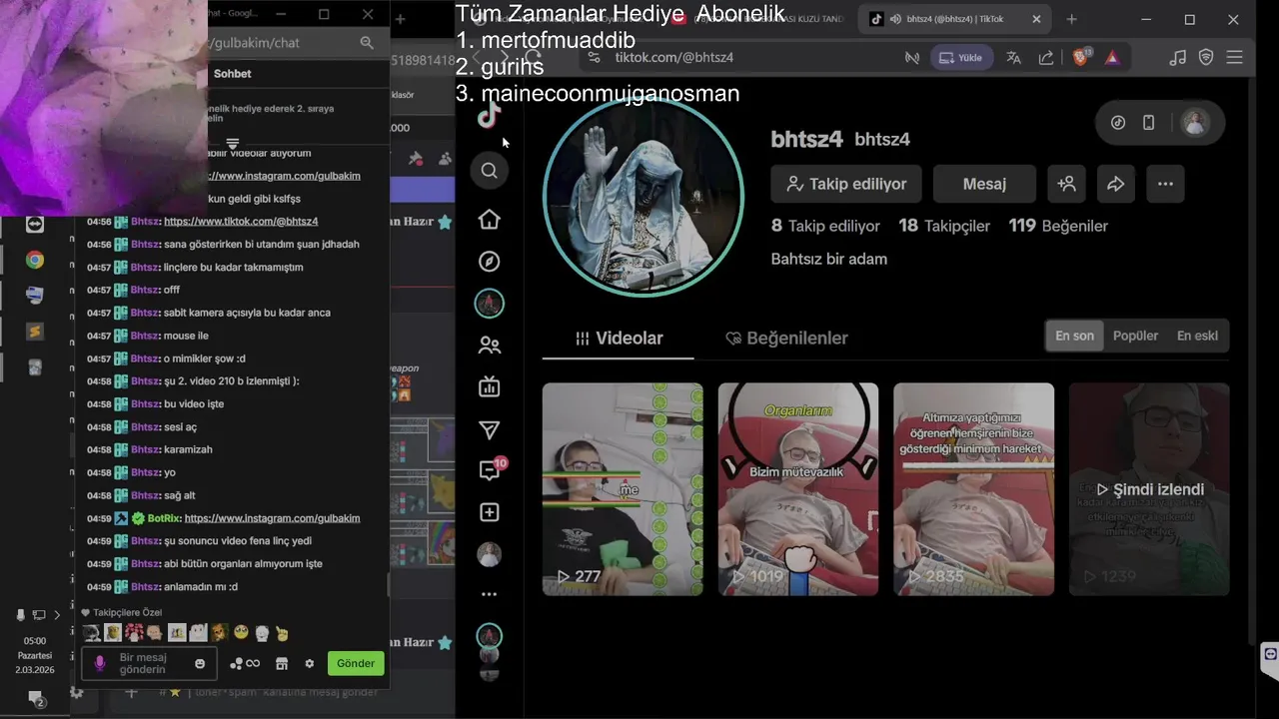
Task: Open BotRix's instagram.com/gulbakim link in chat
Action: click(x=272, y=518)
